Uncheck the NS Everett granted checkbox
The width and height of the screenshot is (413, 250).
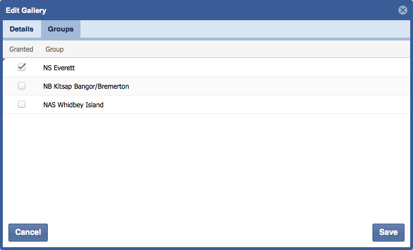(x=22, y=67)
